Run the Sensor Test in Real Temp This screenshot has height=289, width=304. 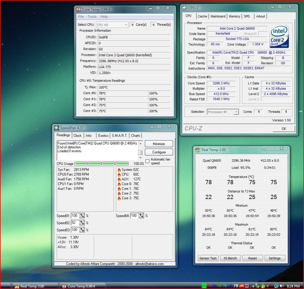208,258
